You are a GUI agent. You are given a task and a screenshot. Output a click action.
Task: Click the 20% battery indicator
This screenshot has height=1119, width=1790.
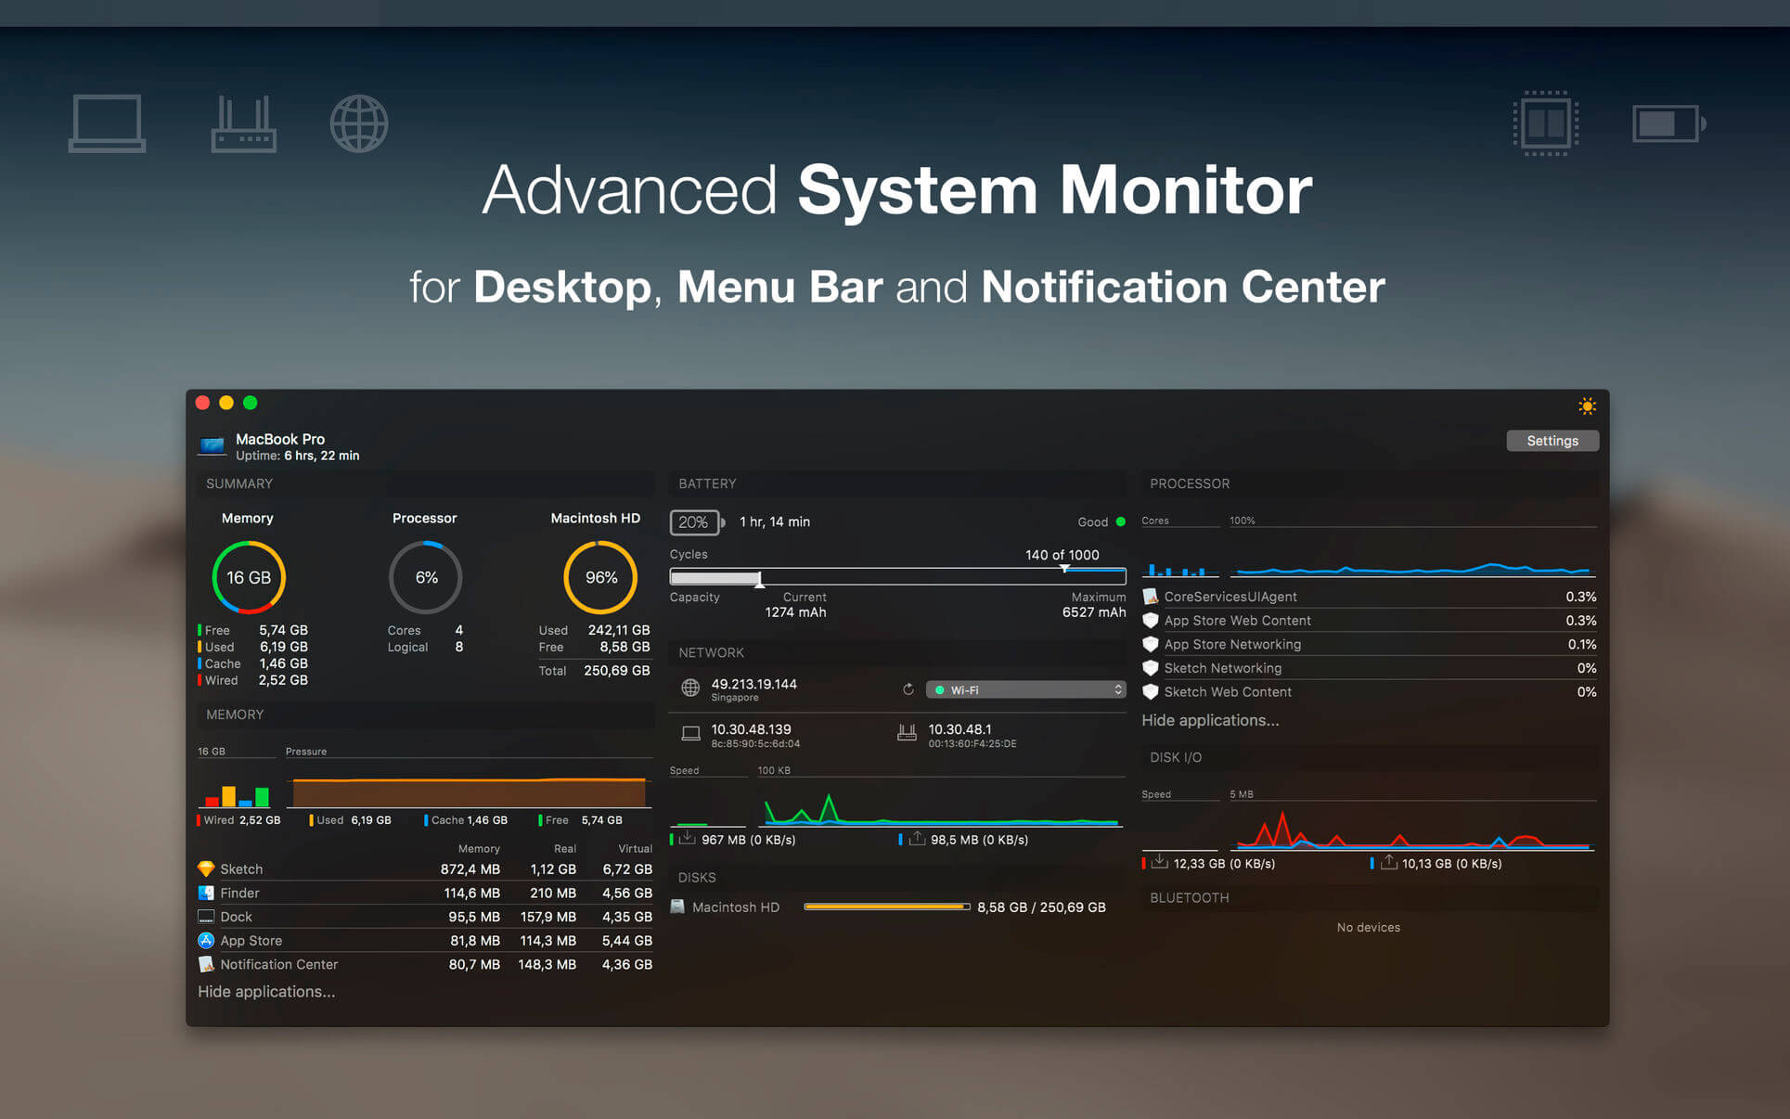(x=694, y=522)
